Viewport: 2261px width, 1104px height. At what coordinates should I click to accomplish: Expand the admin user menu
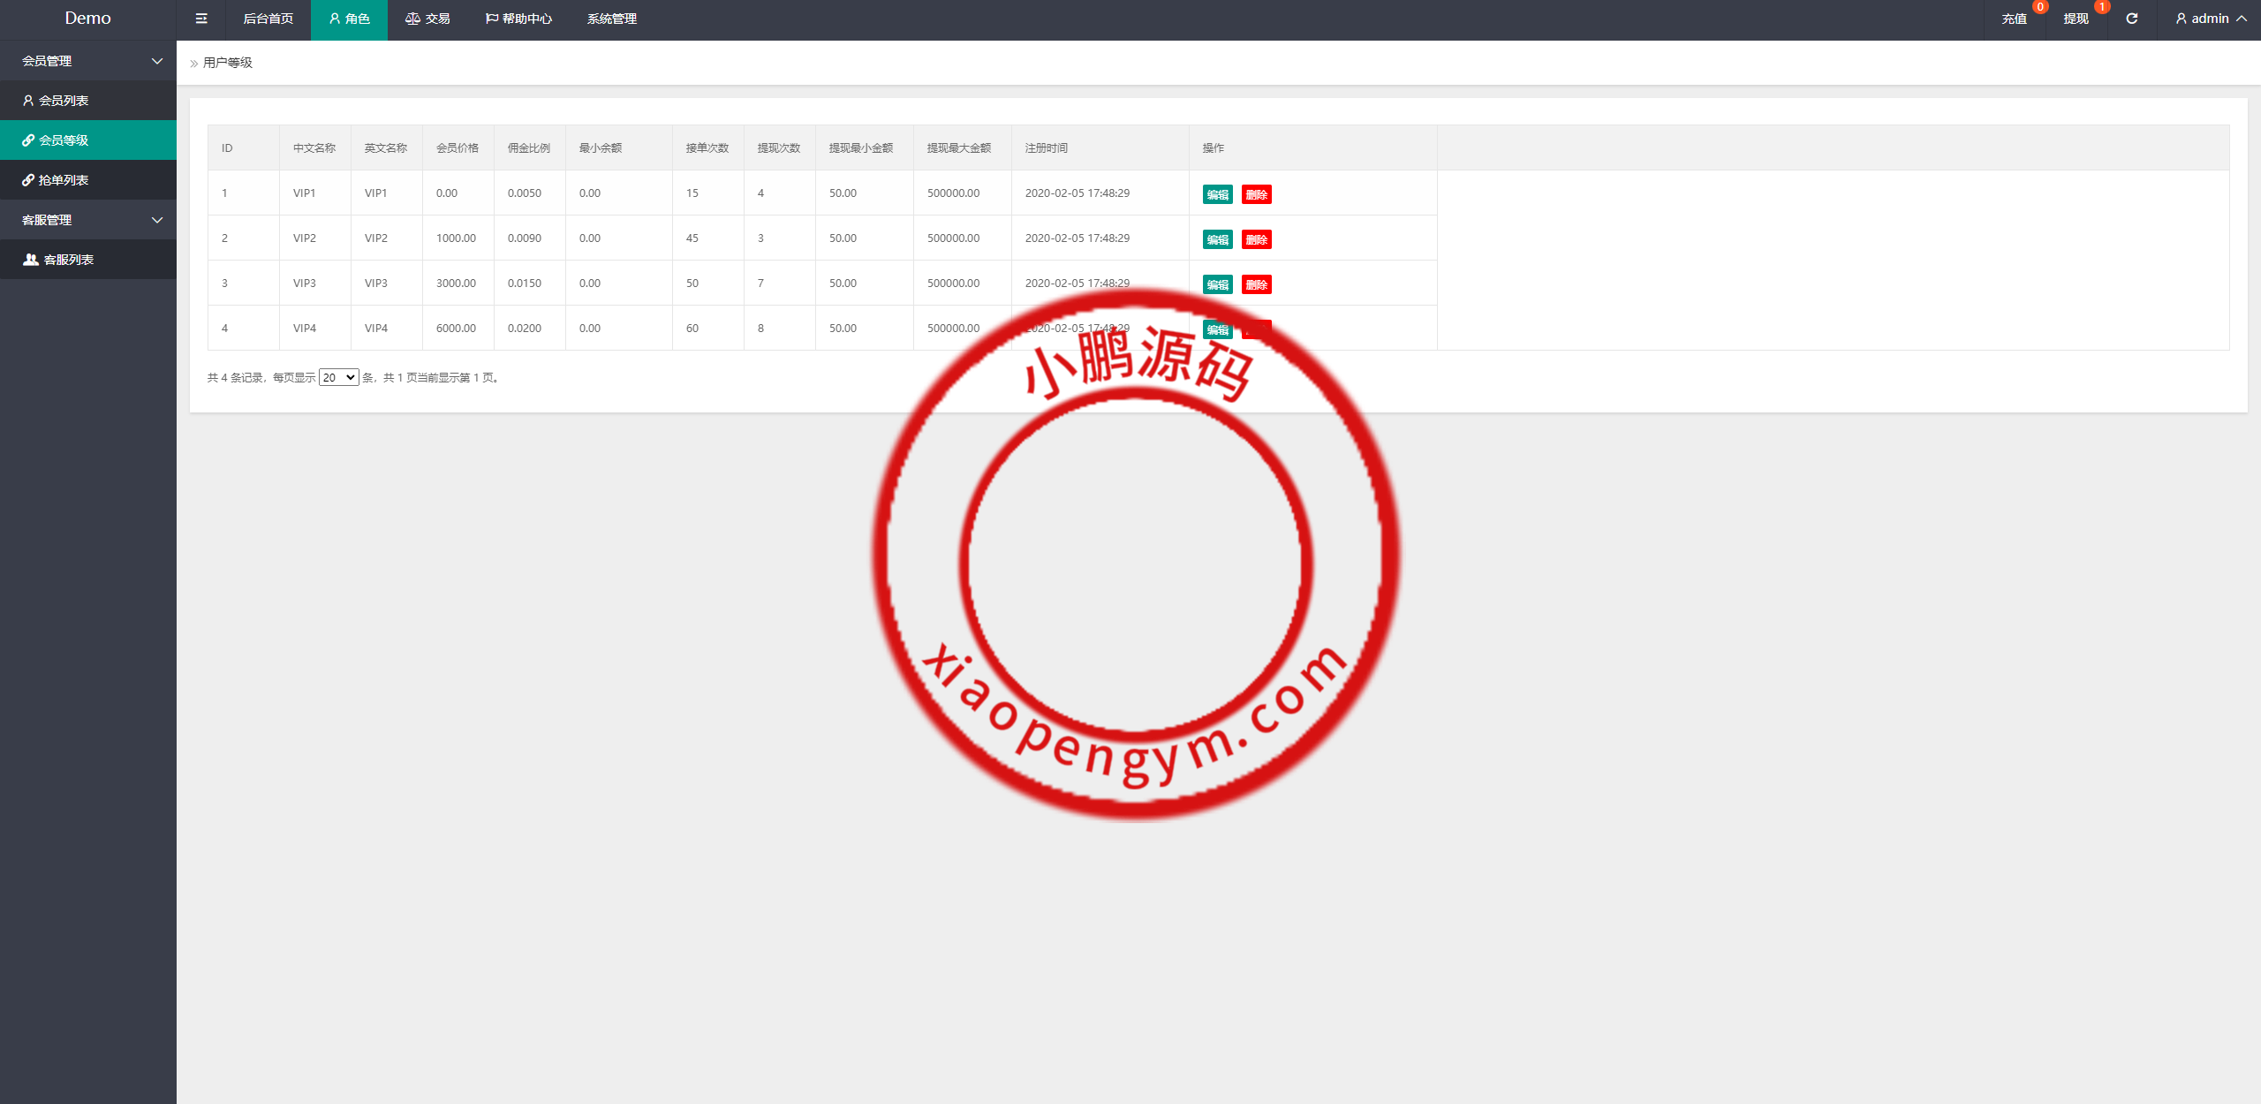point(2211,19)
